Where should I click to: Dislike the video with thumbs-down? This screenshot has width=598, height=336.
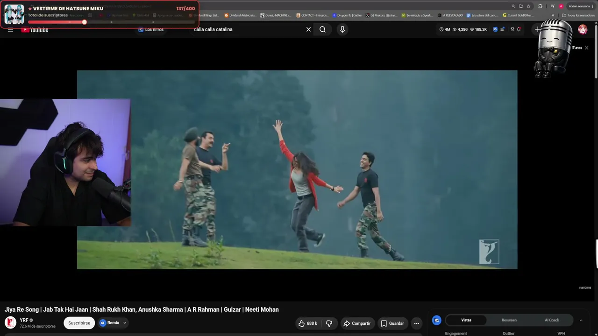click(329, 323)
